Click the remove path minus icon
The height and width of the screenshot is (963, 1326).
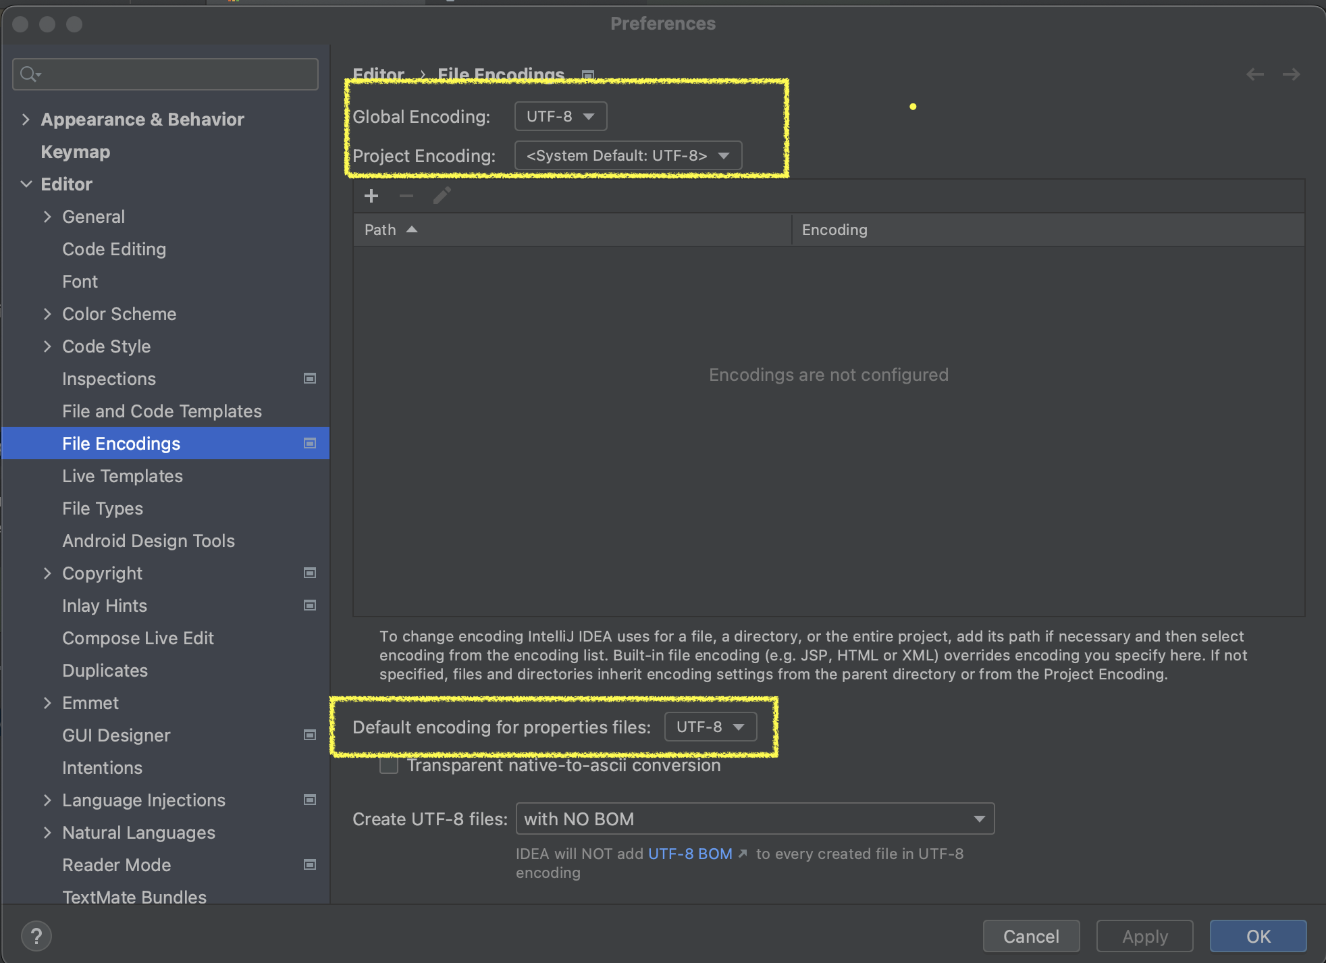click(x=406, y=196)
